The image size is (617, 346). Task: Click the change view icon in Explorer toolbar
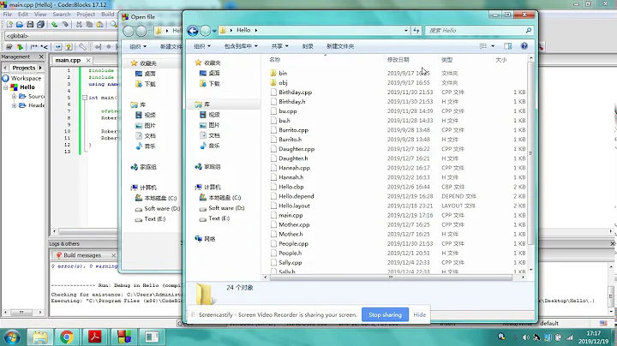point(483,46)
